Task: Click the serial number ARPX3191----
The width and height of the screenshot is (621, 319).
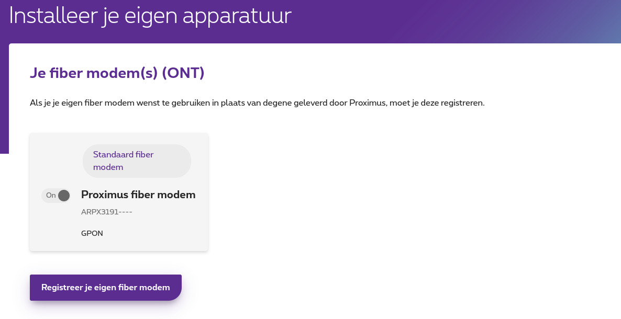Action: click(x=107, y=212)
